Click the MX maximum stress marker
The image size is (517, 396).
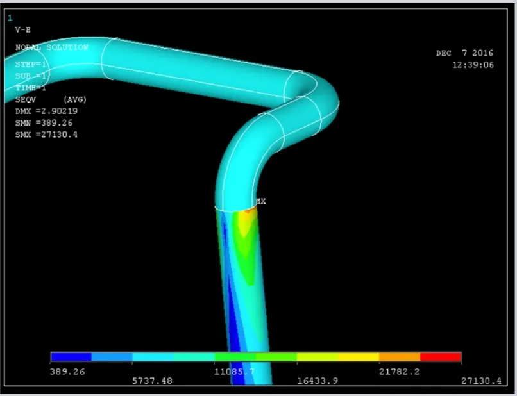tap(260, 201)
